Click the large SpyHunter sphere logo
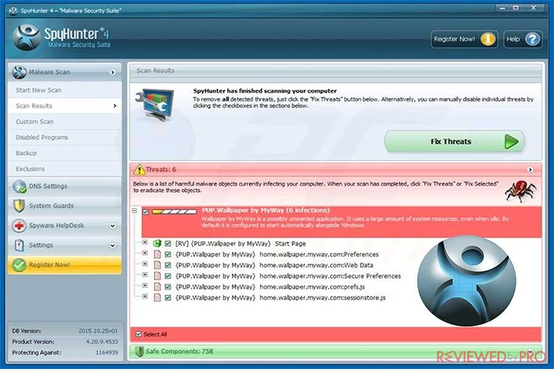This screenshot has width=554, height=369. tap(467, 280)
